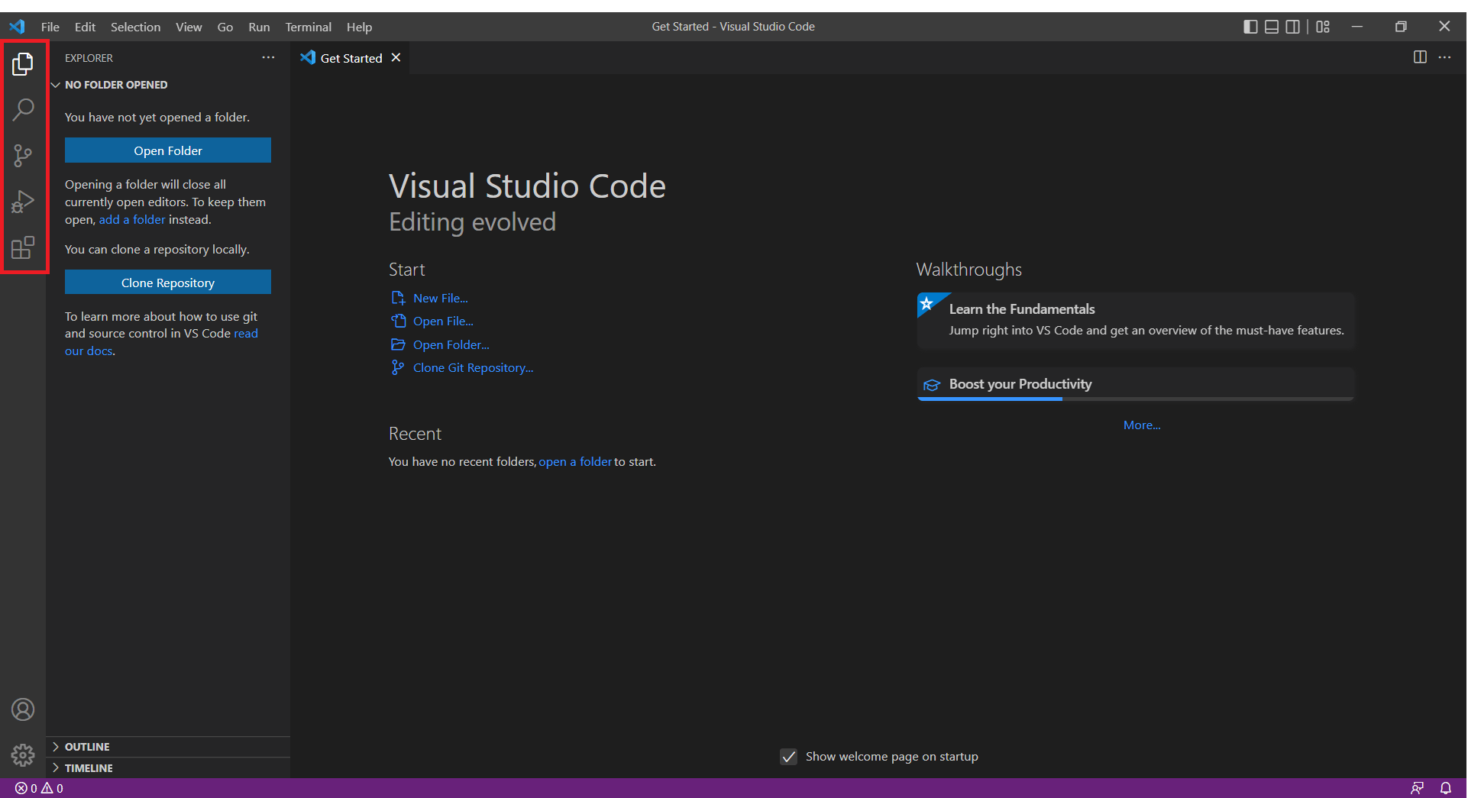Open the Selection menu
1468x798 pixels.
tap(135, 27)
